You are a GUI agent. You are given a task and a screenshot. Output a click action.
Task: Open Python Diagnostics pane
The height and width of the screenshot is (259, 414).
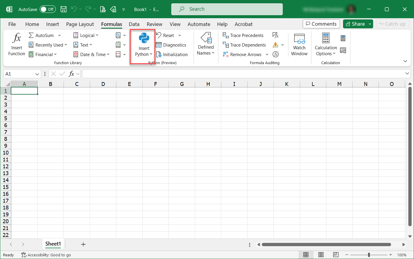click(x=171, y=45)
